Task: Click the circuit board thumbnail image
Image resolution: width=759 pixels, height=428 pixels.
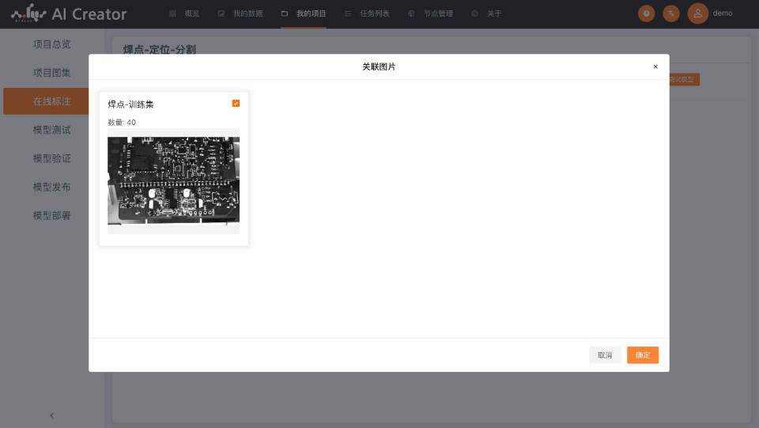Action: (173, 181)
